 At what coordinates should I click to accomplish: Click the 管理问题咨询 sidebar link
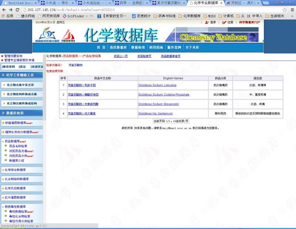click(x=13, y=56)
